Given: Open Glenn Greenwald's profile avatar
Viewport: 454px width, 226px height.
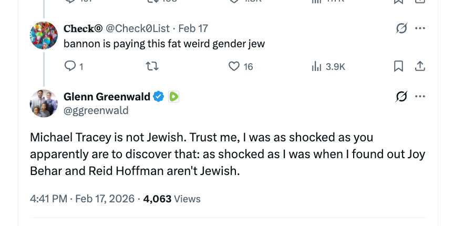Looking at the screenshot, I should click(x=44, y=103).
